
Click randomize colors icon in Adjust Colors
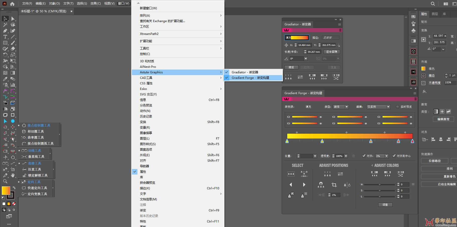point(401,174)
